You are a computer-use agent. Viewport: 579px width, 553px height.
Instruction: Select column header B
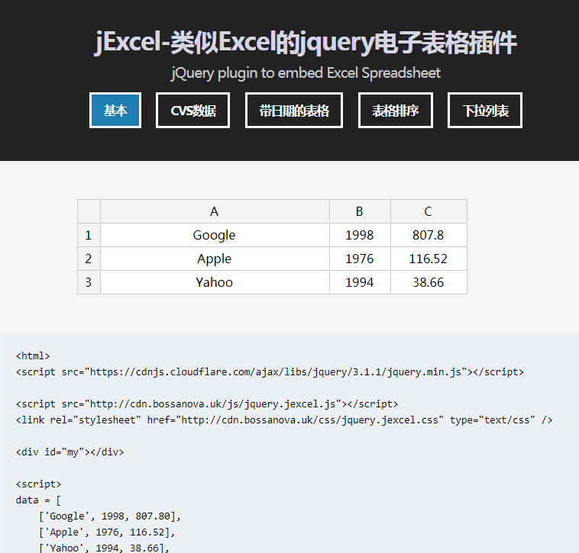(360, 211)
